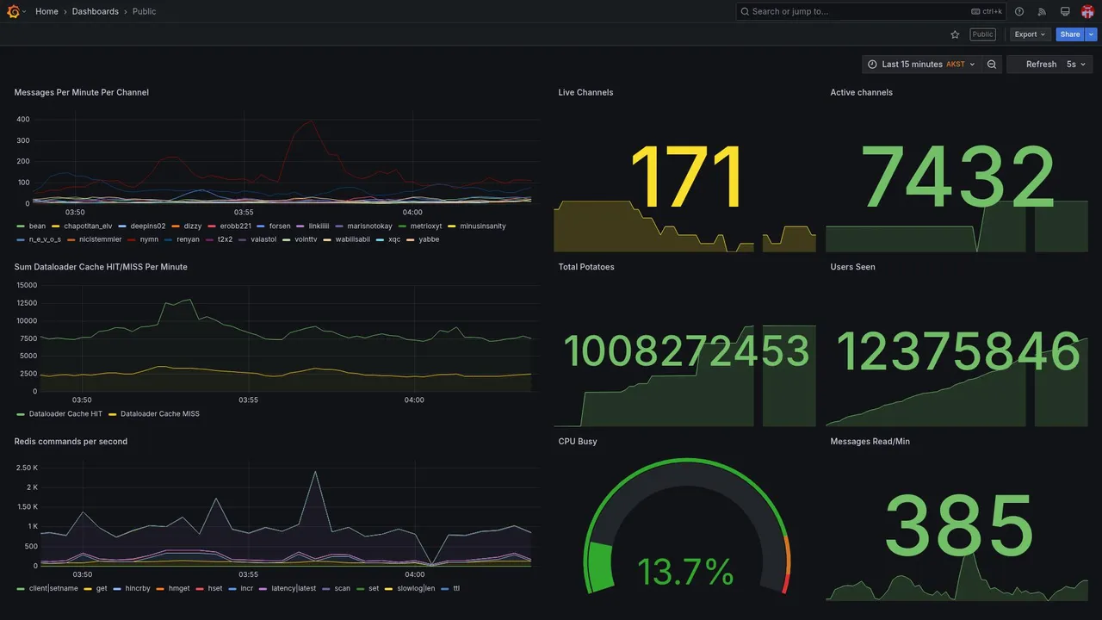
Task: Click the Public badge button
Action: 982,34
